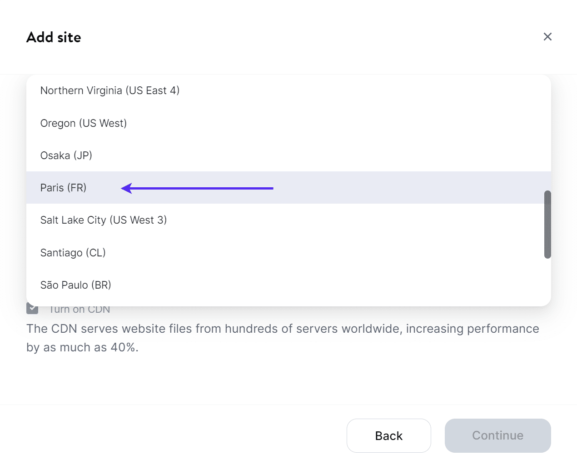Click the Back button
This screenshot has height=465, width=577.
point(388,435)
